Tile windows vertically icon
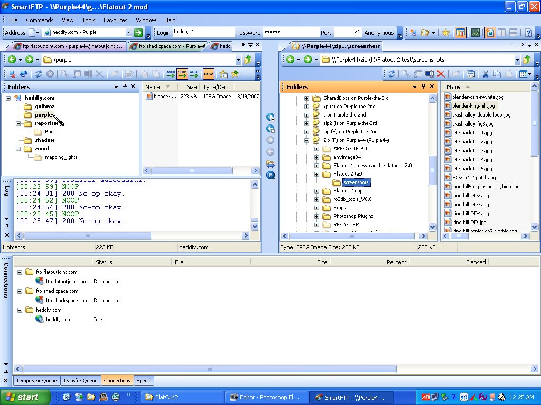The image size is (541, 405). [x=502, y=33]
